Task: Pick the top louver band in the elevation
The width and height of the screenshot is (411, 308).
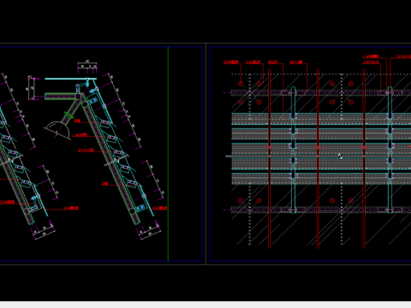Action: click(x=321, y=119)
